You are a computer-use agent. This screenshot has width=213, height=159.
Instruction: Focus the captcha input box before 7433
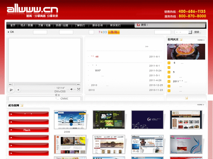tap(91, 32)
